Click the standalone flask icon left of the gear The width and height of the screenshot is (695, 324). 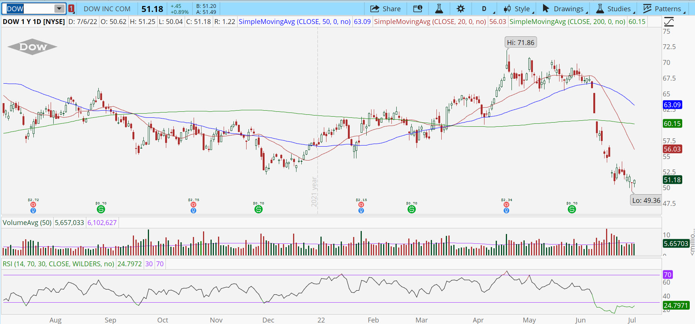(x=439, y=9)
